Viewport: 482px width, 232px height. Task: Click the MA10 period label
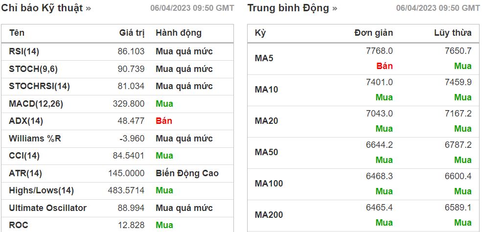pos(267,90)
